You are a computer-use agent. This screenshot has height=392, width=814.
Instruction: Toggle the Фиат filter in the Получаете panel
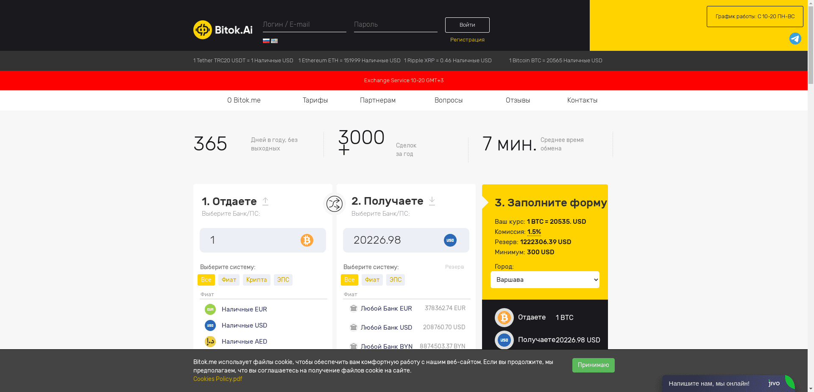pyautogui.click(x=372, y=280)
